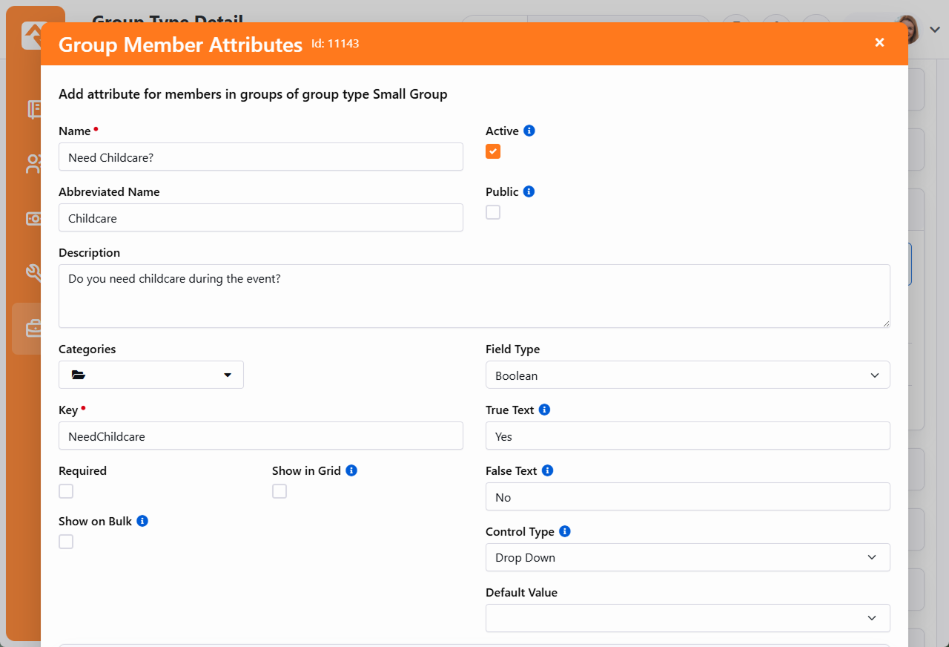Tick the Show in Grid checkbox

pos(280,491)
